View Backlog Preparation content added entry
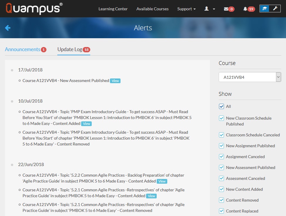This screenshot has width=286, height=216. pos(162,181)
